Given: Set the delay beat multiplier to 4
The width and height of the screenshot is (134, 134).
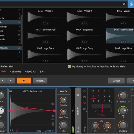Looking at the screenshot, I should 109,96.
